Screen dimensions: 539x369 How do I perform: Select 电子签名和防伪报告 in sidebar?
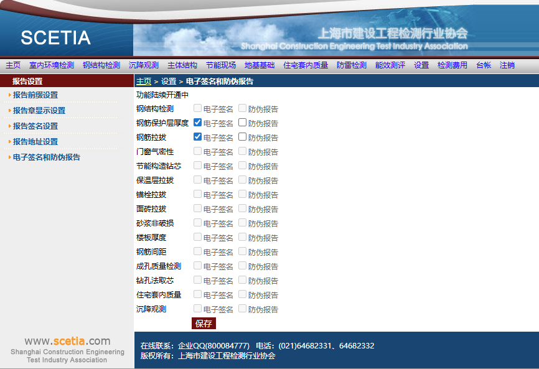pyautogui.click(x=47, y=157)
